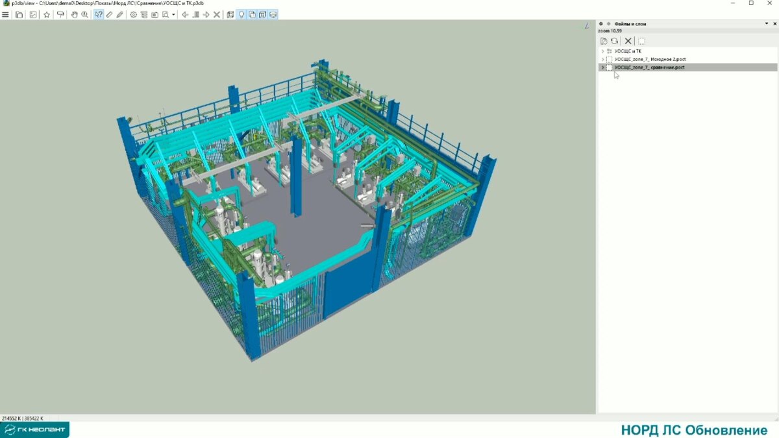Close the Файлы и слои panel
779x438 pixels.
774,23
